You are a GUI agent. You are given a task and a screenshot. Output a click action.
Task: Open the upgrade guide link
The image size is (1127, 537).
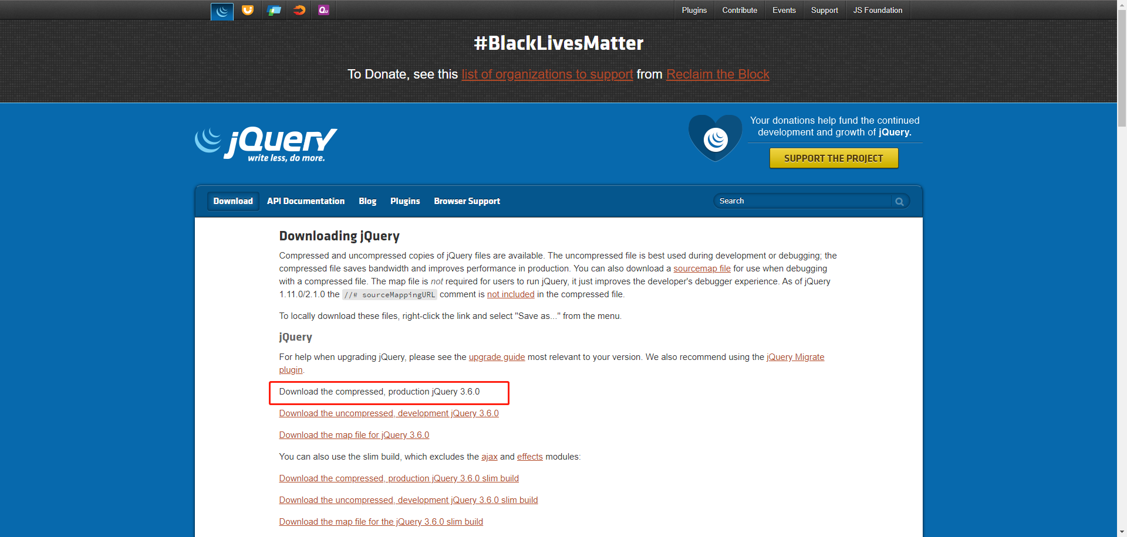point(497,357)
